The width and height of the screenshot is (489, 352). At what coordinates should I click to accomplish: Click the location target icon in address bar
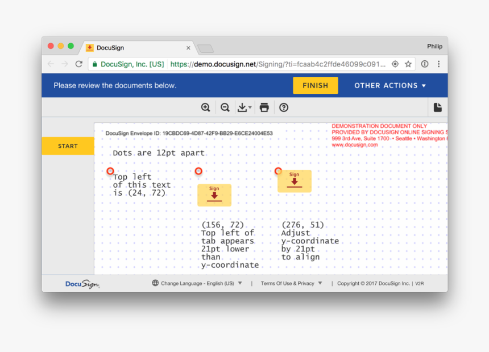pos(395,64)
